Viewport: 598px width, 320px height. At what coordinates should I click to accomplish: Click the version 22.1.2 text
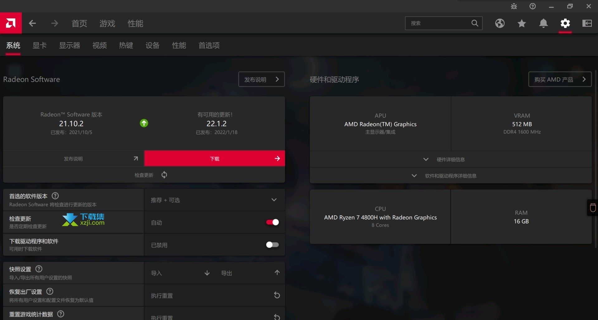coord(216,124)
